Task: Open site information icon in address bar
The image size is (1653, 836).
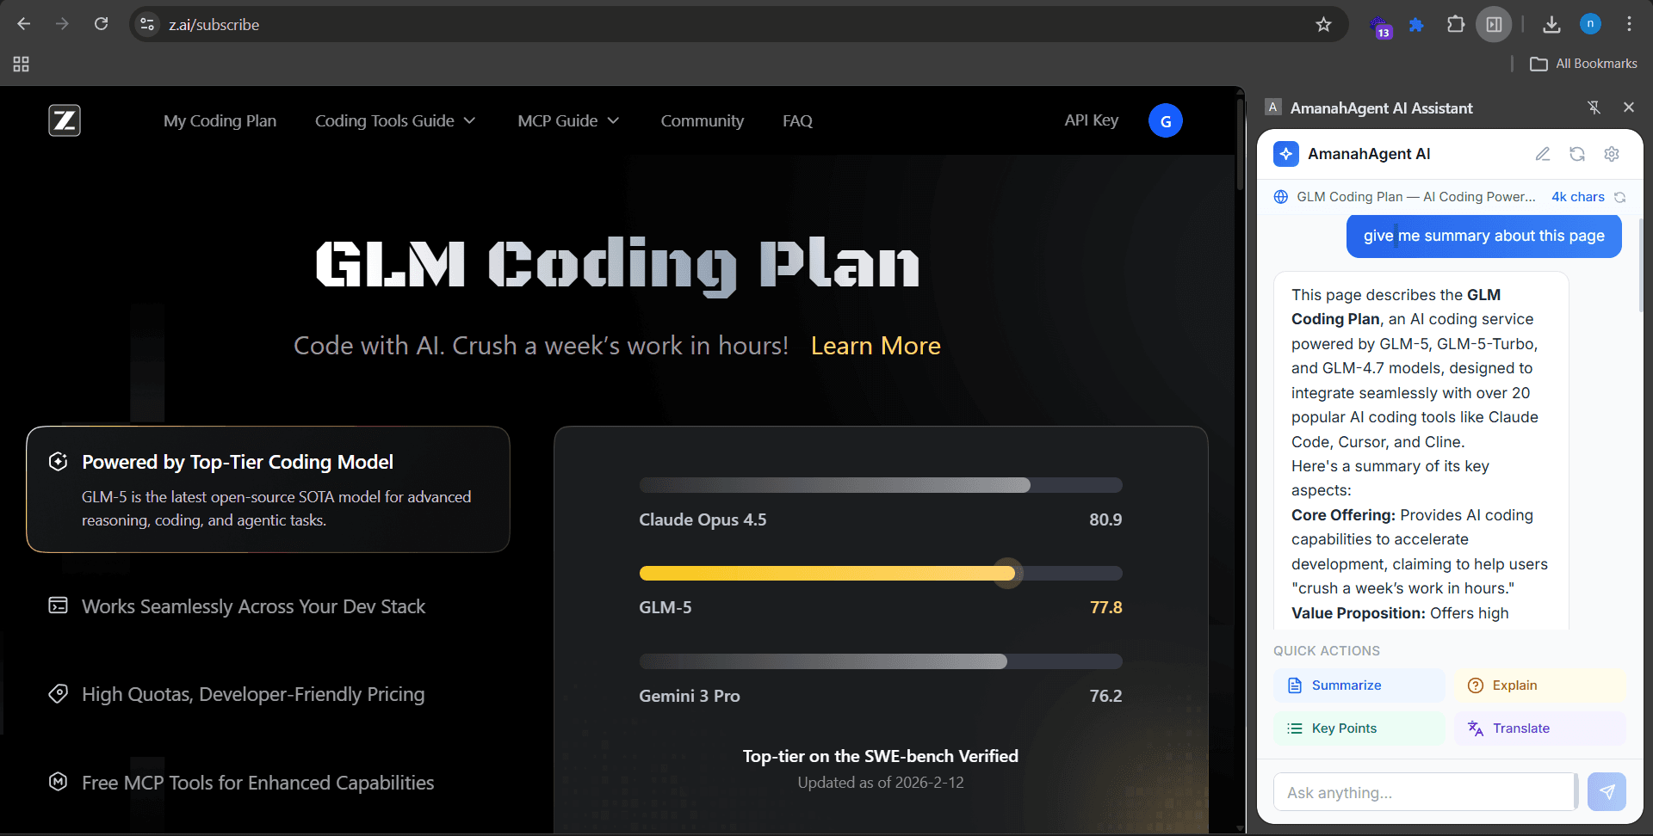Action: pos(147,24)
